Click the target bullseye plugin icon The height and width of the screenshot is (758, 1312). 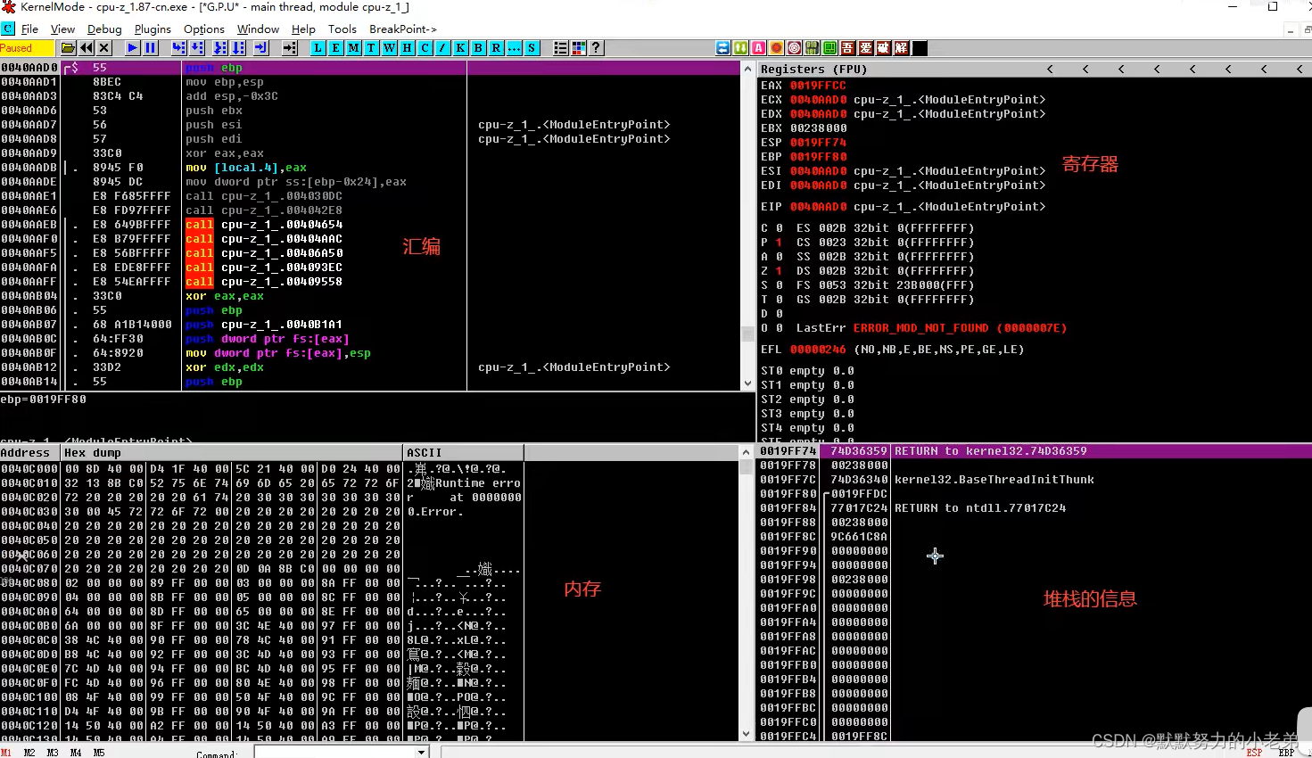[795, 48]
